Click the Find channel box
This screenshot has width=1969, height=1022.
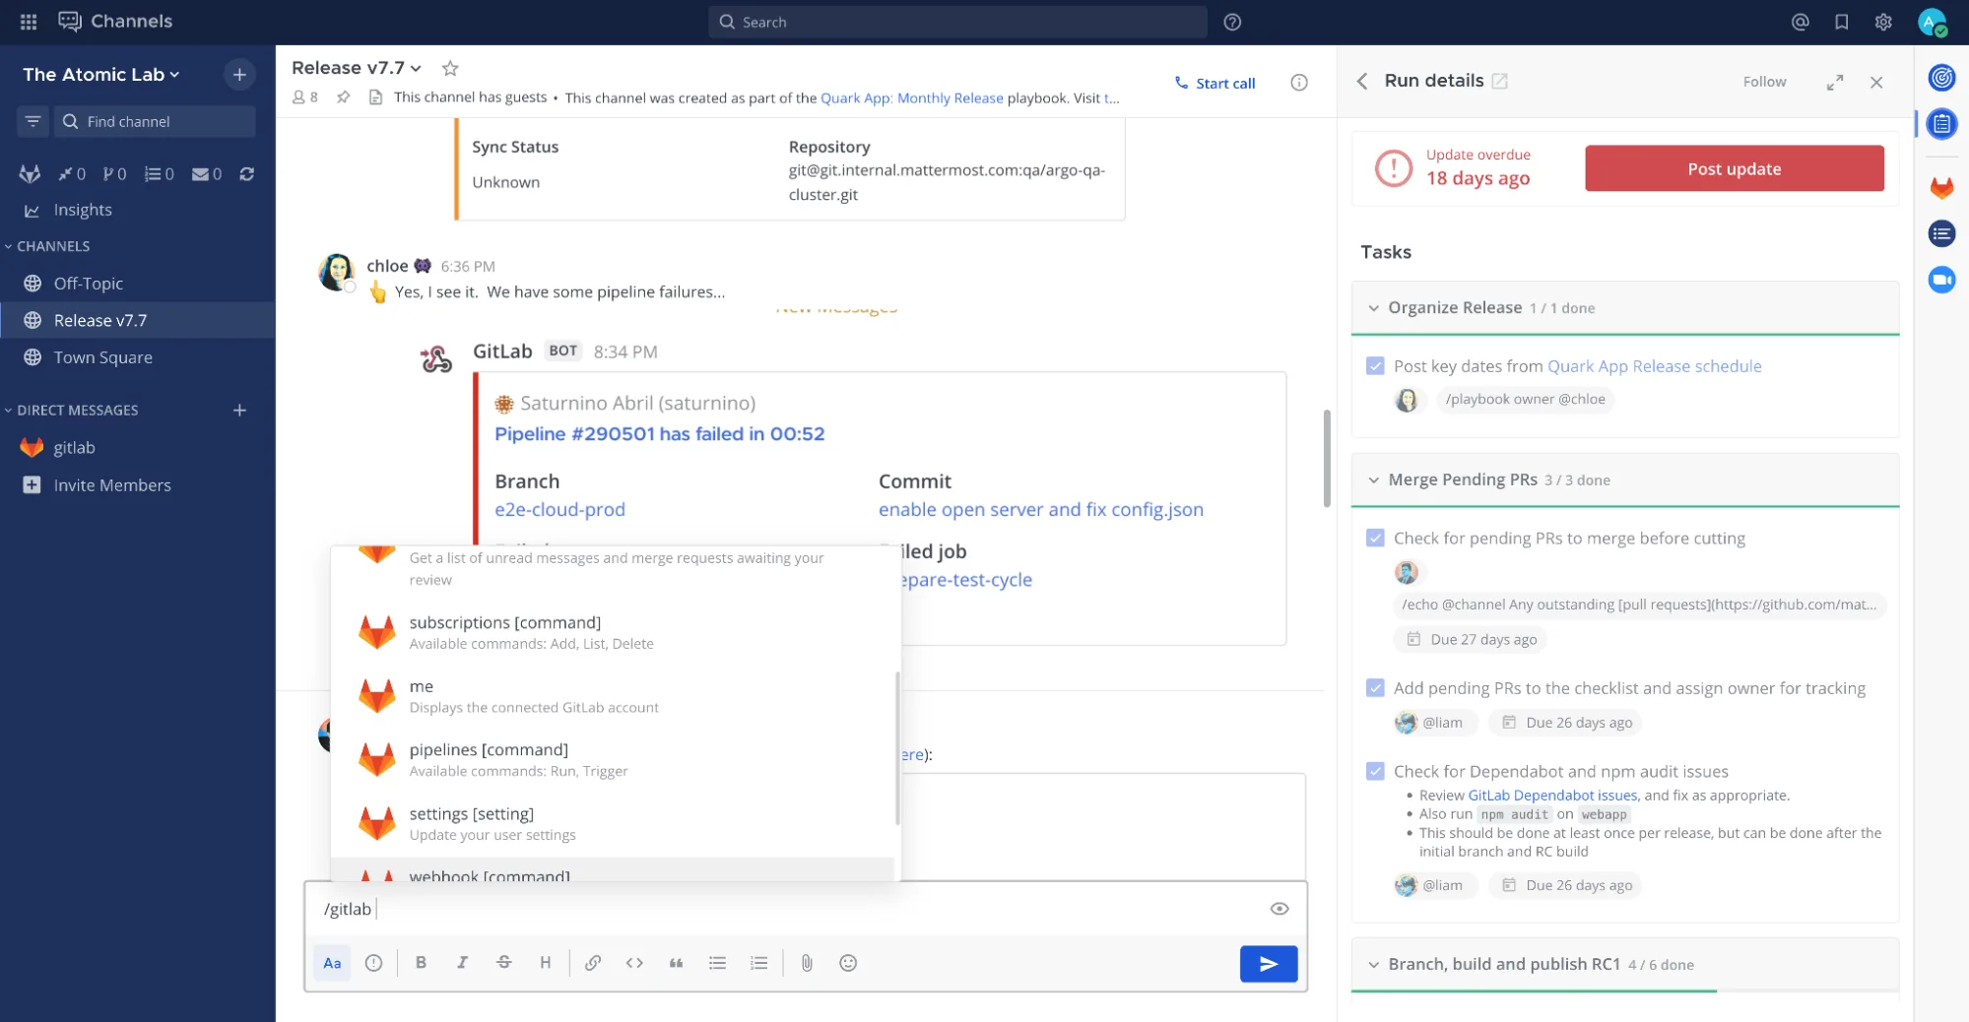point(155,121)
